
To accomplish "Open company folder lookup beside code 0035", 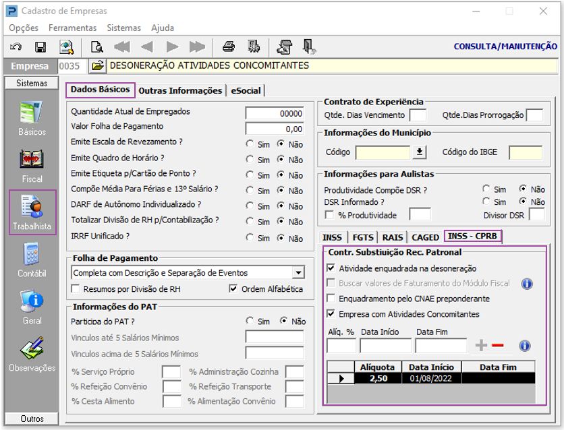I will coord(97,66).
